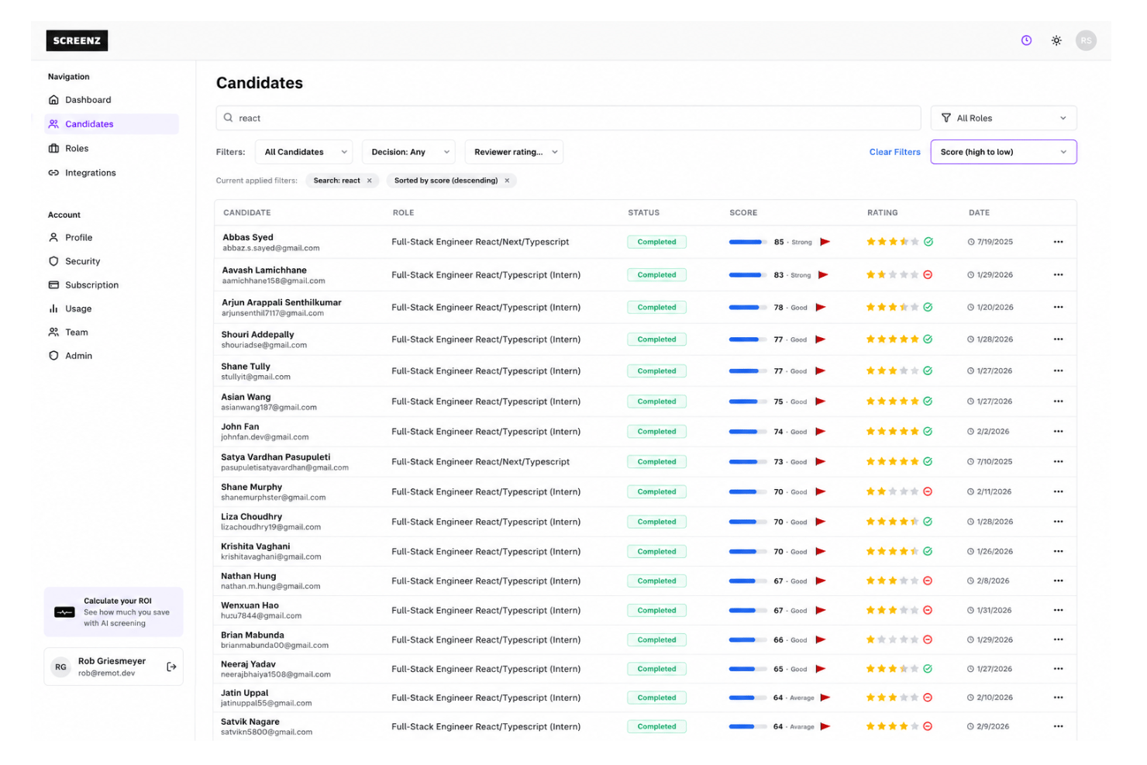This screenshot has width=1147, height=765.
Task: Click the candidate search field
Action: (x=568, y=118)
